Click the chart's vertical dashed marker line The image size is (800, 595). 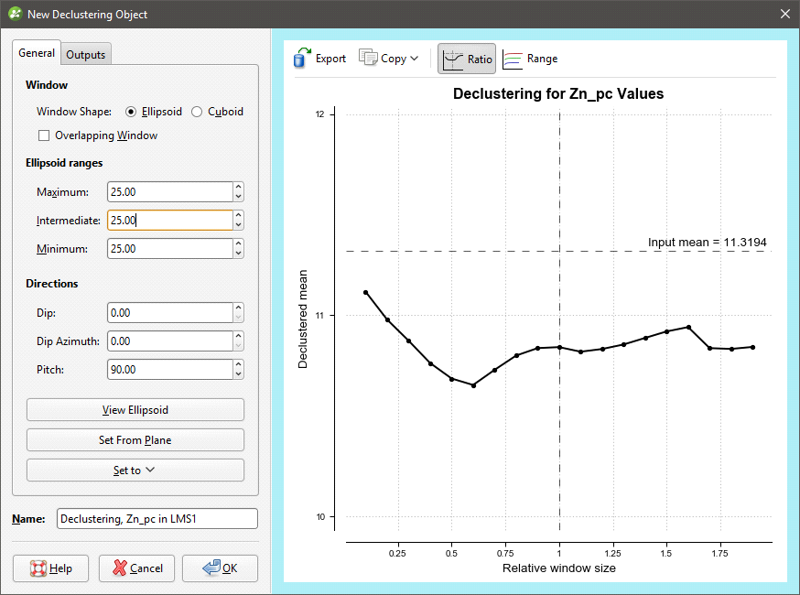(x=559, y=412)
